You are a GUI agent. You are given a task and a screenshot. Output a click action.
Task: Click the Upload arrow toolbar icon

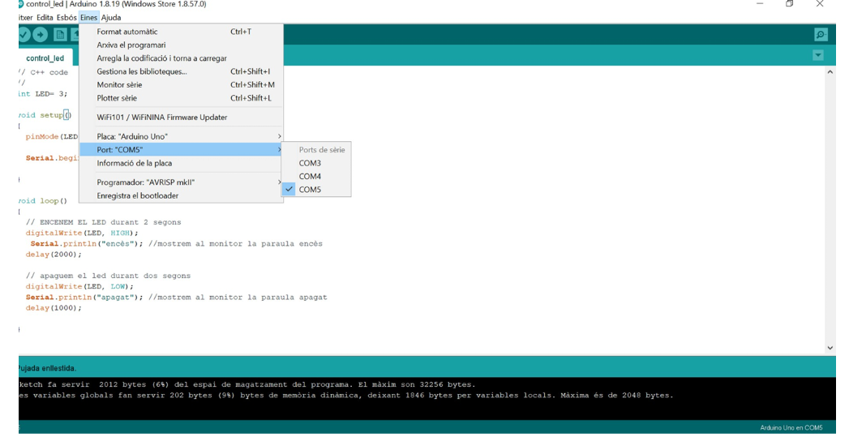click(41, 35)
